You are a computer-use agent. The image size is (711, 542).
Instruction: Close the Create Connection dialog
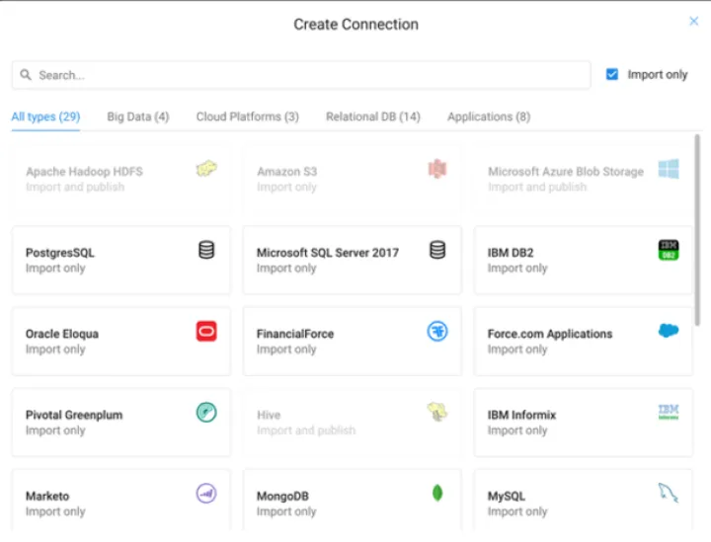[x=693, y=22]
